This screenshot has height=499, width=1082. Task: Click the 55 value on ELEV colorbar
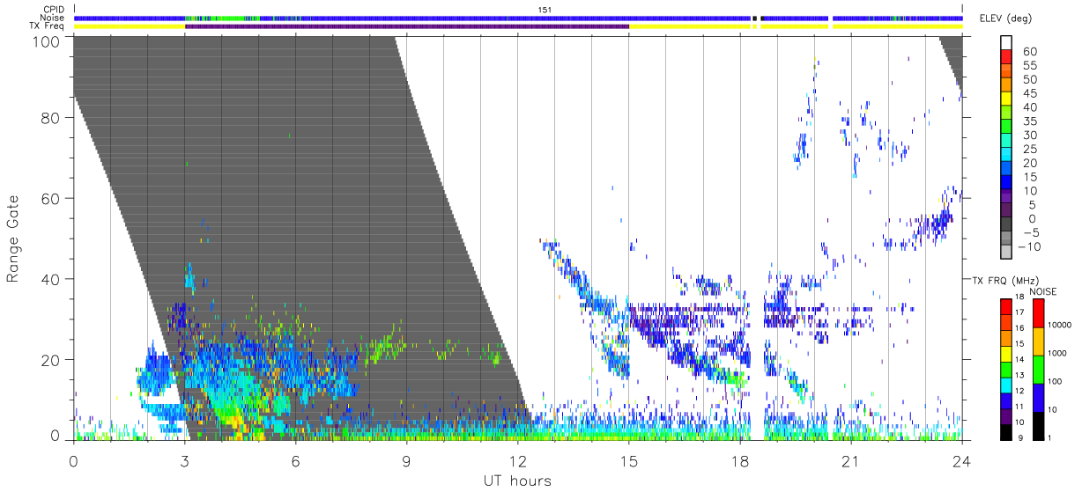tap(1029, 65)
